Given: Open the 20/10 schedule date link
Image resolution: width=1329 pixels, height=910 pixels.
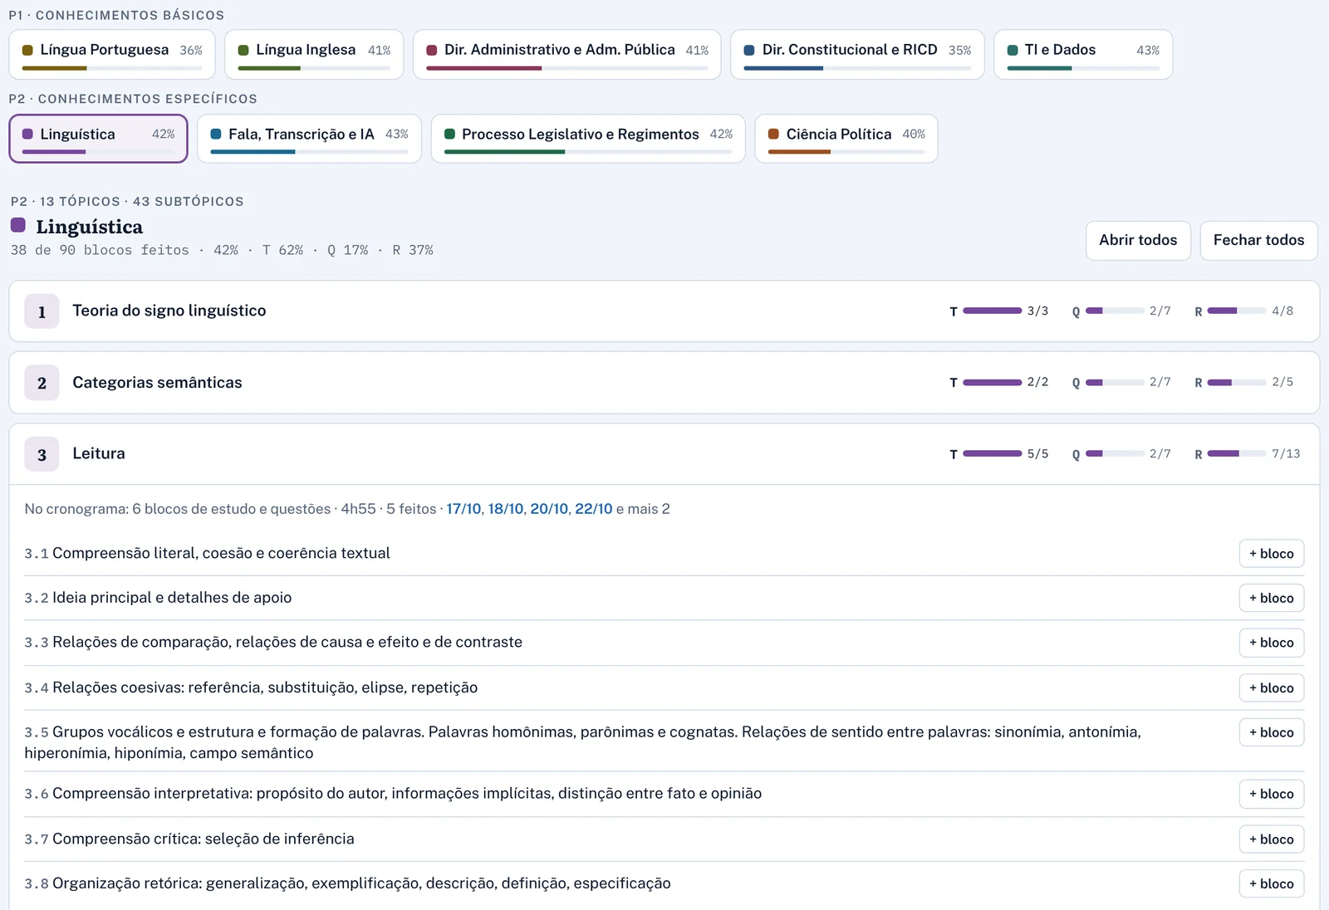Looking at the screenshot, I should pyautogui.click(x=549, y=509).
